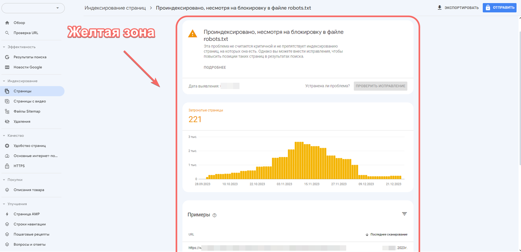Collapse the Эффективность section
521x252 pixels.
tap(4, 47)
